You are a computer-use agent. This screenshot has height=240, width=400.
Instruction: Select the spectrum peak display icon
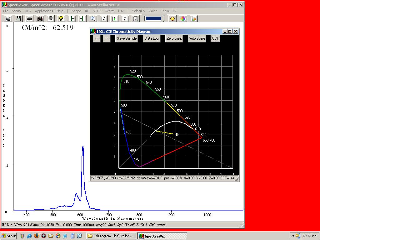coord(114,18)
